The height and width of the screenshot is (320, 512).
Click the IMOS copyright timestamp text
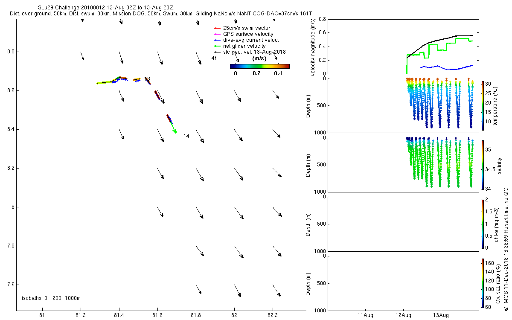click(x=506, y=249)
